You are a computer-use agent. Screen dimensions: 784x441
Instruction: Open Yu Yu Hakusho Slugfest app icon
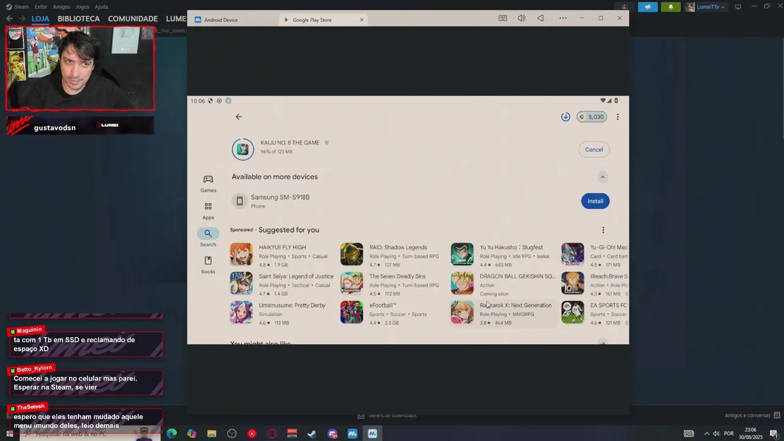coord(462,254)
